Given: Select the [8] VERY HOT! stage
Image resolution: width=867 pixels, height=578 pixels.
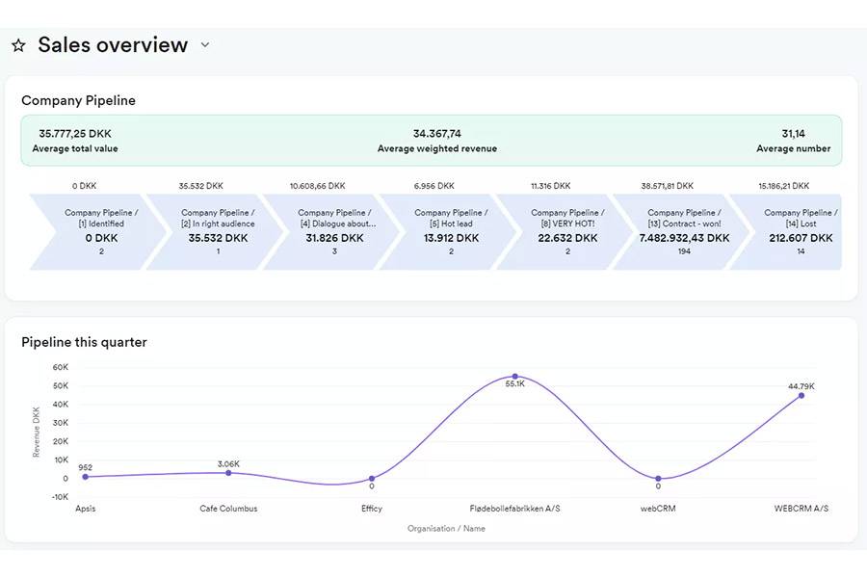Looking at the screenshot, I should coord(567,232).
